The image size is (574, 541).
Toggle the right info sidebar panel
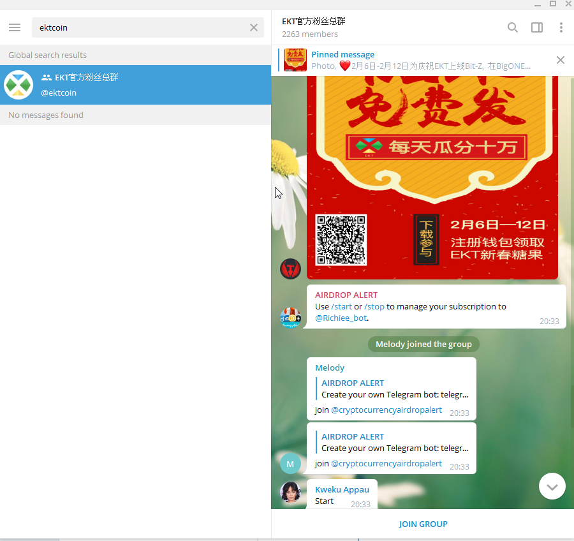pos(536,27)
